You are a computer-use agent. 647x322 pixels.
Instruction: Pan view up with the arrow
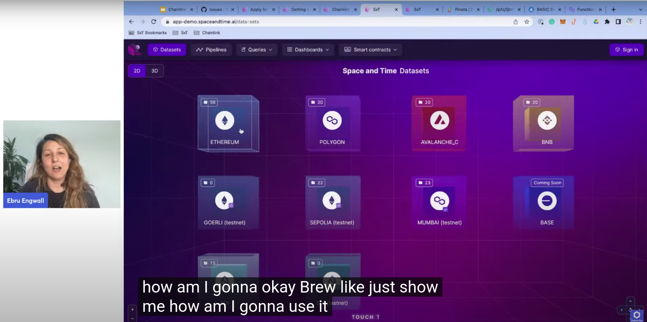[x=630, y=301]
